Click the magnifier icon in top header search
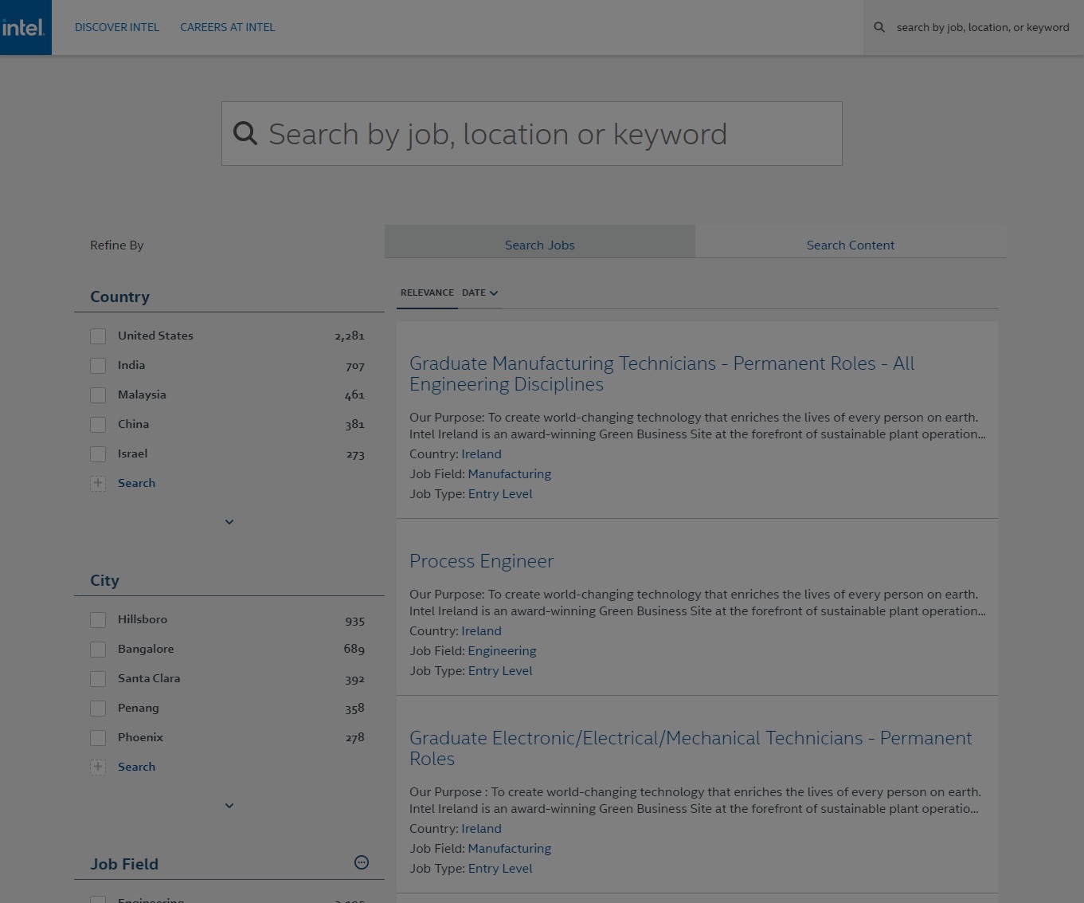Viewport: 1084px width, 903px height. tap(879, 27)
